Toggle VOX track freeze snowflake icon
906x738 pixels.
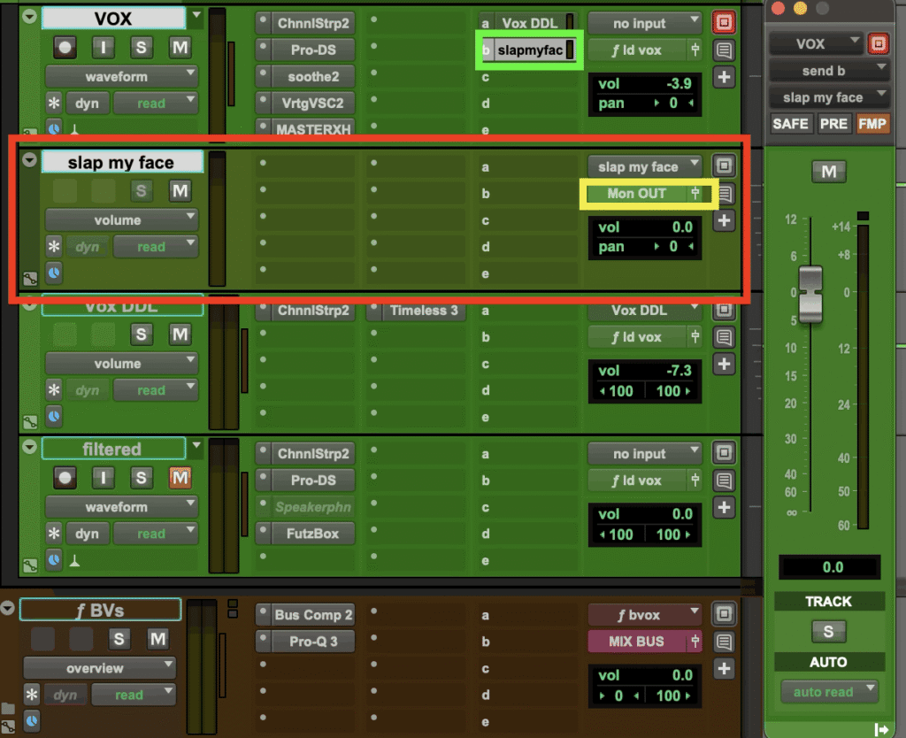click(x=54, y=103)
